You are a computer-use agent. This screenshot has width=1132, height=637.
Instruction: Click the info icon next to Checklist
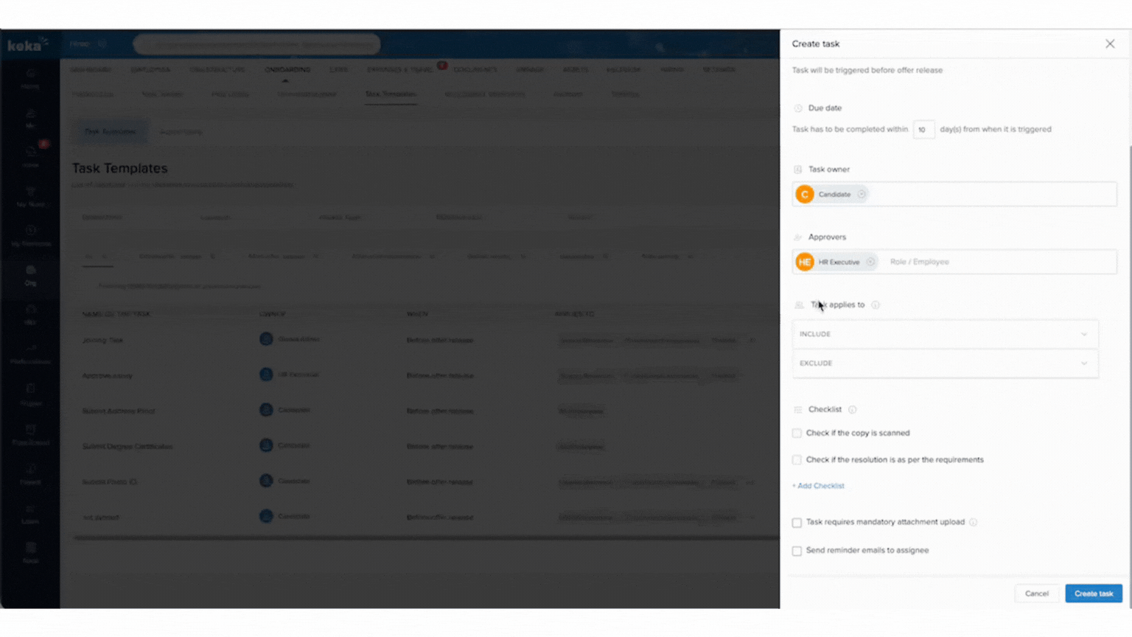pos(852,410)
